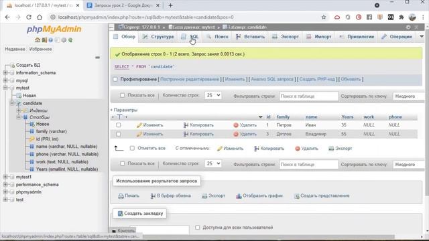This screenshot has height=241, width=429.
Task: Click the pencil Edit icon in Петров row
Action: [139, 125]
